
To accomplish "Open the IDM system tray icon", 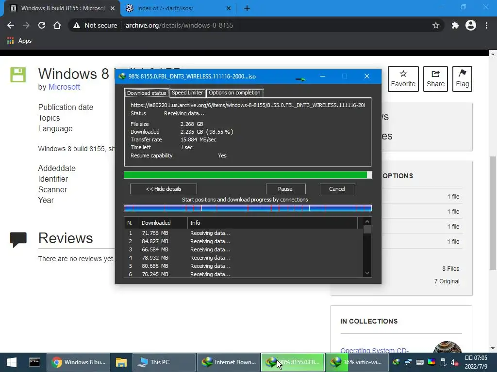I will (396, 362).
